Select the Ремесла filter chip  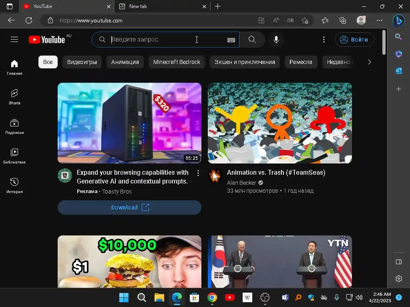pyautogui.click(x=301, y=62)
